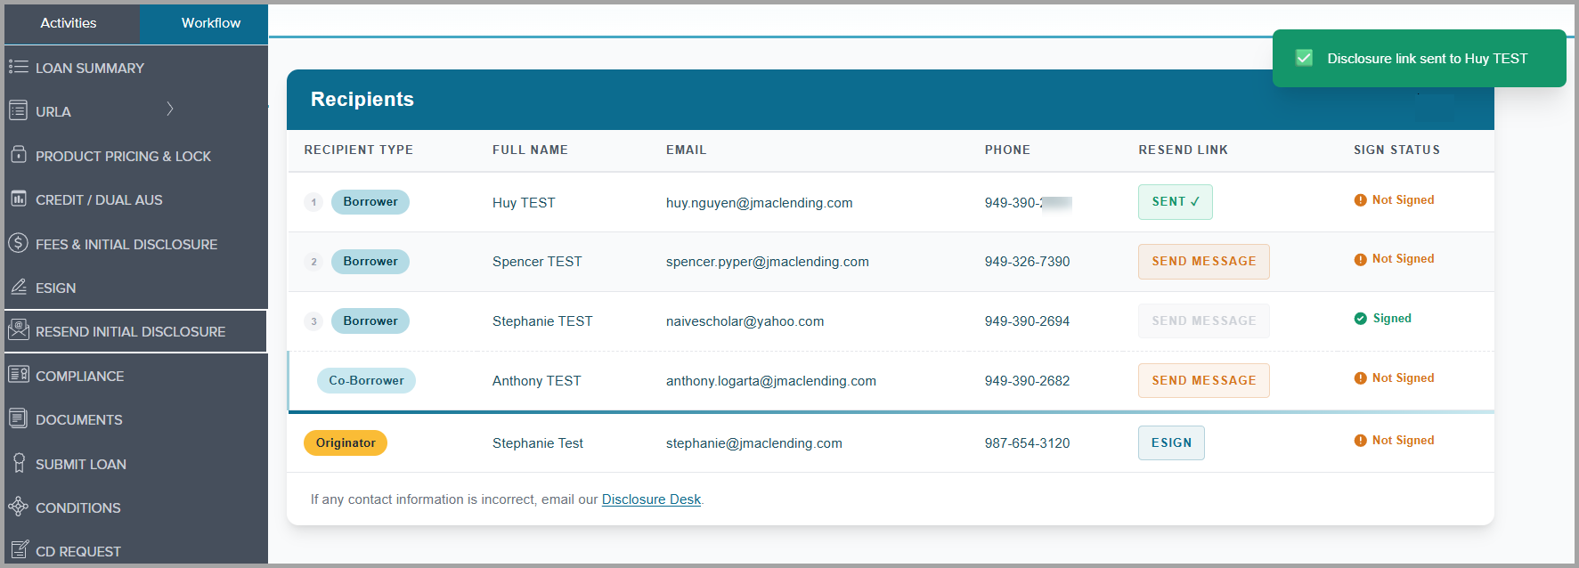
Task: Click the green checkmark in notification toast
Action: coord(1304,58)
